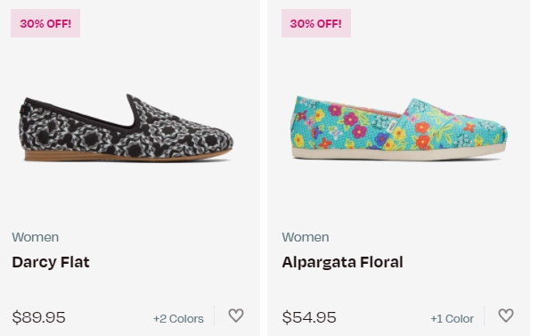Open the Women category above Darcy Flat
Viewport: 539px width, 336px height.
[x=36, y=237]
